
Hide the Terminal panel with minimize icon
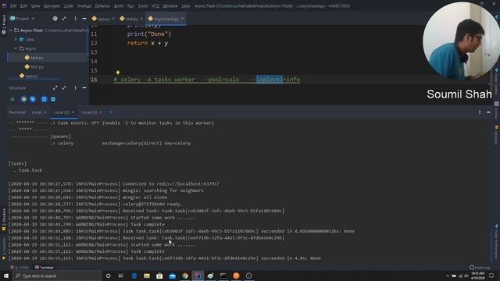(488, 112)
